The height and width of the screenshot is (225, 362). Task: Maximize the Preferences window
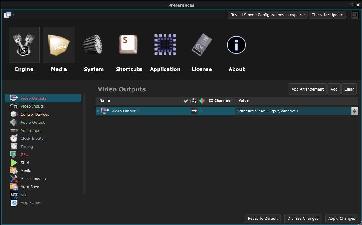click(x=352, y=5)
